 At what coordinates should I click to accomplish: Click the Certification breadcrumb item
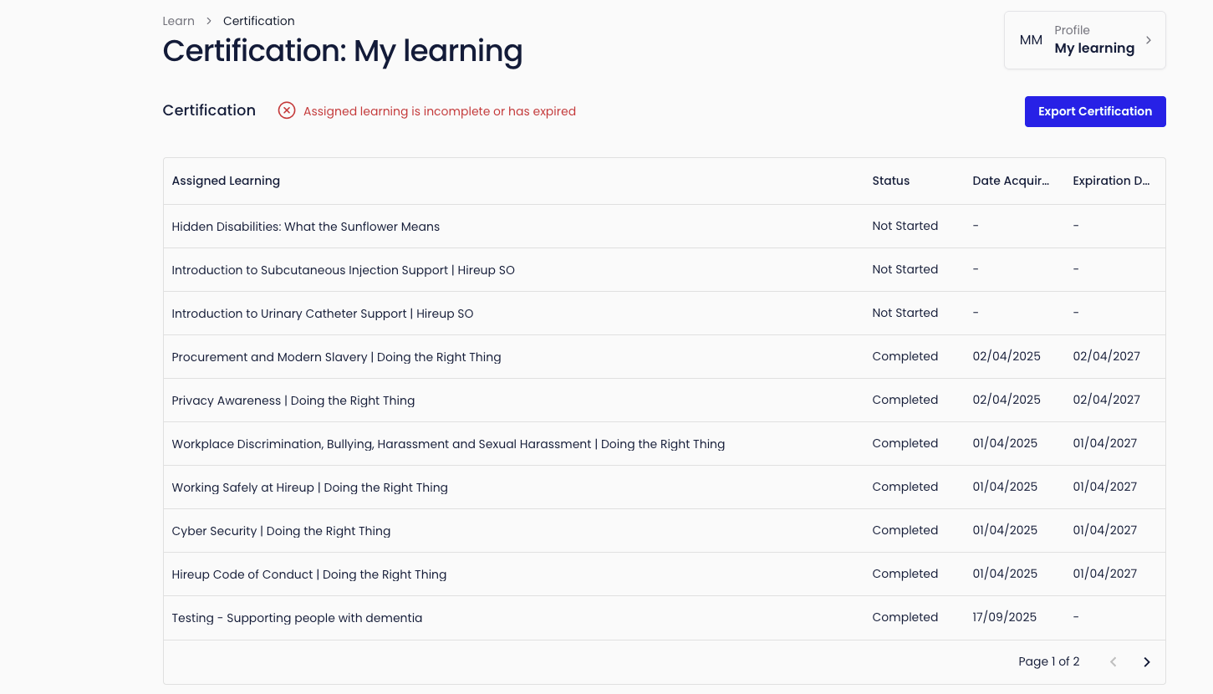tap(258, 21)
